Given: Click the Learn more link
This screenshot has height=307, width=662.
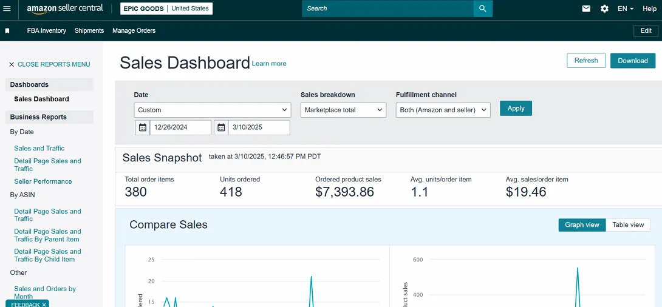Looking at the screenshot, I should [x=269, y=64].
